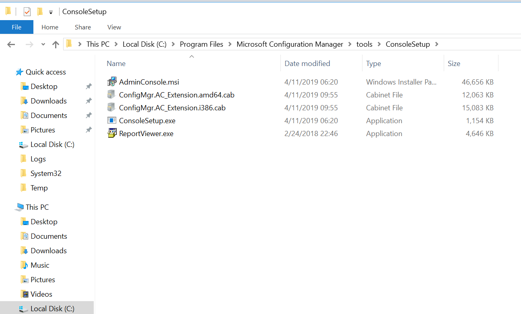Click the 2/24/2018 22:46 date cell
The height and width of the screenshot is (314, 521).
click(311, 134)
